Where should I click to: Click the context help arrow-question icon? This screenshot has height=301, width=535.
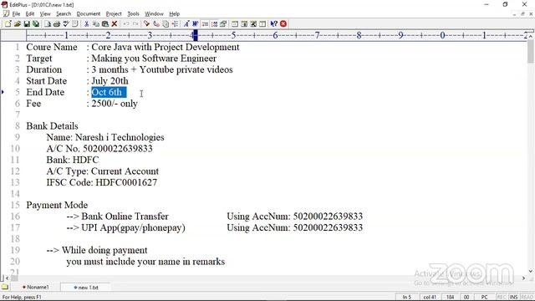tap(273, 24)
